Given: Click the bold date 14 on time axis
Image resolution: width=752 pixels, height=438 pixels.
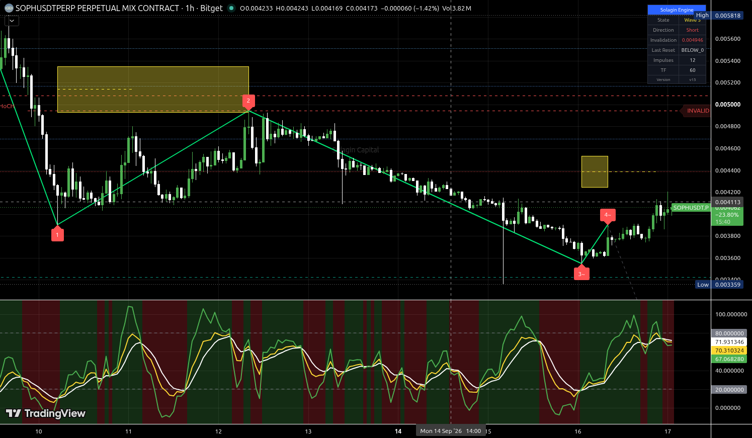Looking at the screenshot, I should (398, 431).
